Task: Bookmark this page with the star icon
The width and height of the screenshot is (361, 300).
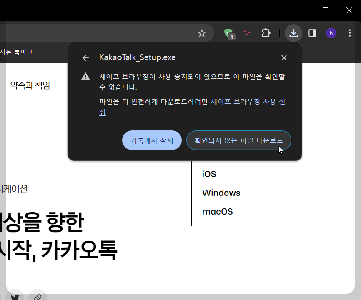Action: point(202,33)
